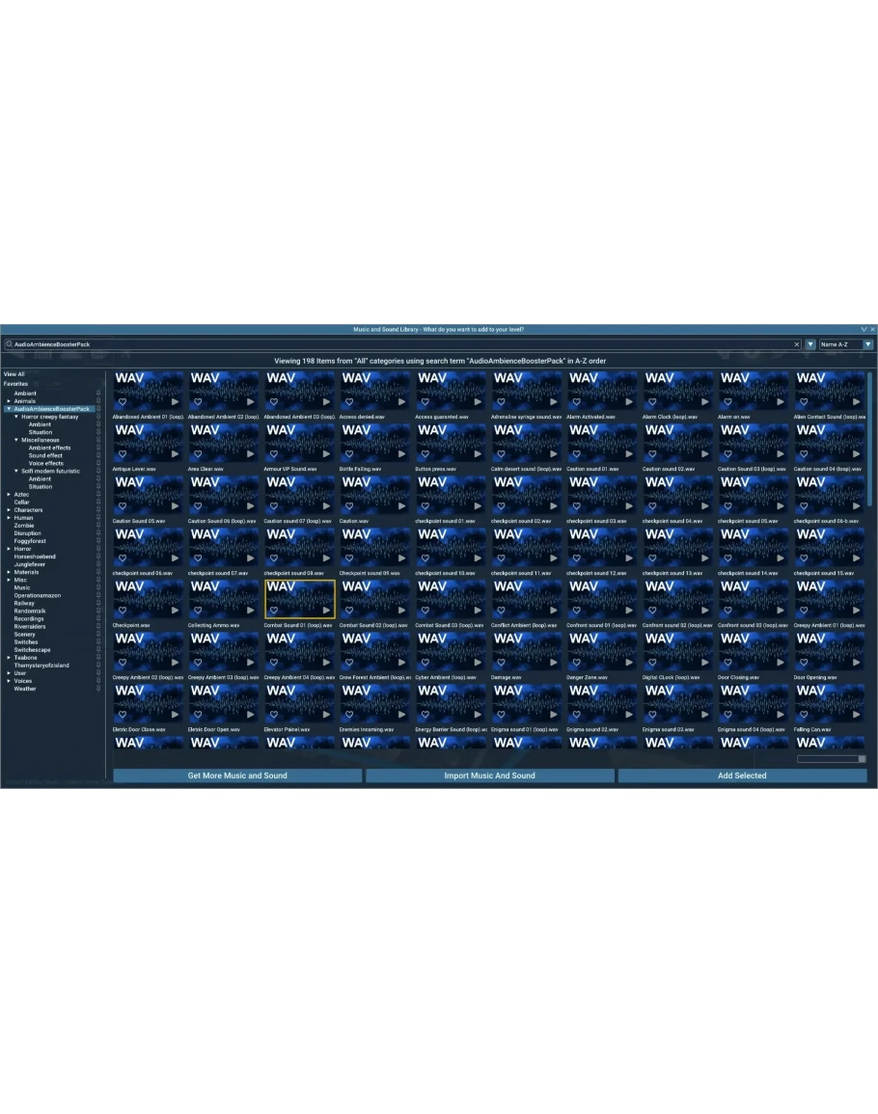Adjust the thumbnail size slider
Image resolution: width=878 pixels, height=1114 pixels.
coord(832,759)
